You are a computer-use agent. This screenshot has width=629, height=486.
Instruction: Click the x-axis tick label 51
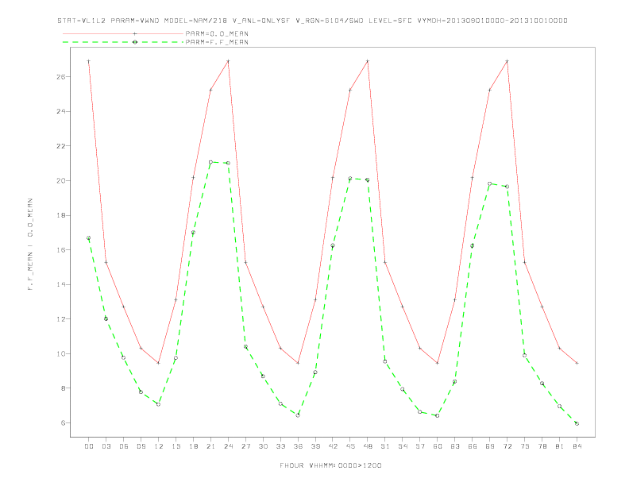pyautogui.click(x=385, y=446)
